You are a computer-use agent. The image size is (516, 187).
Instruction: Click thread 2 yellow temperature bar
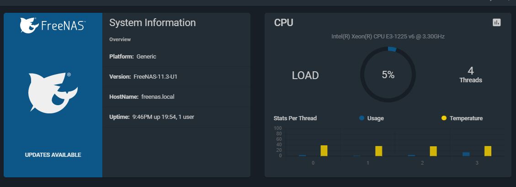433,151
